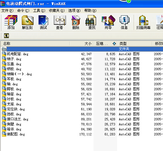
Task: Sort by the 类型 column header
Action: [134, 43]
